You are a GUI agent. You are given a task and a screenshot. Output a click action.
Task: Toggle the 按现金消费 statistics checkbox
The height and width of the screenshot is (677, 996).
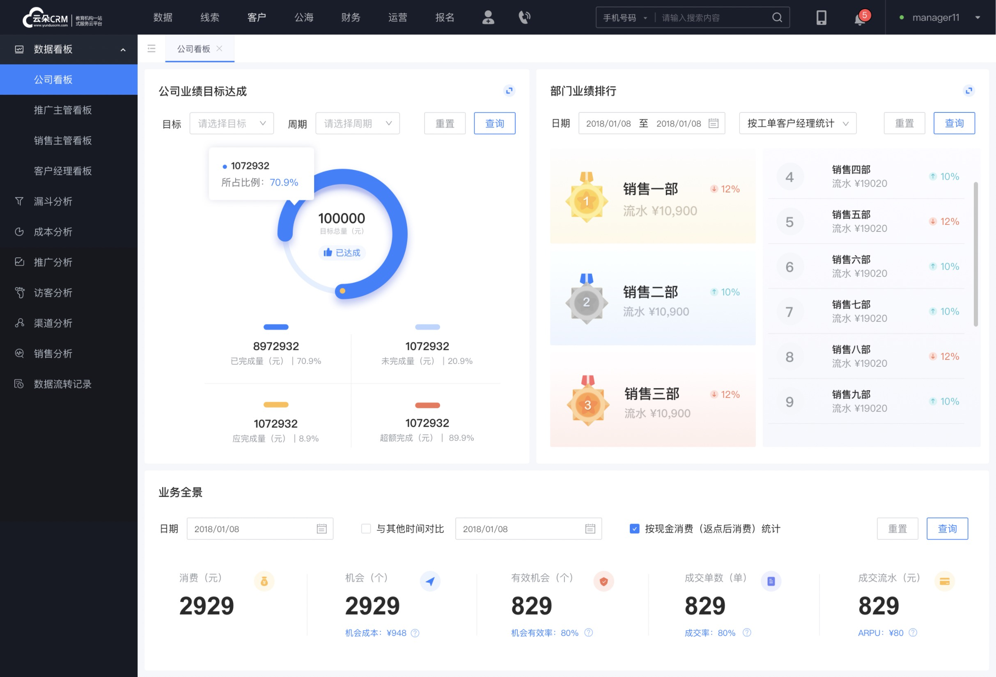coord(633,529)
